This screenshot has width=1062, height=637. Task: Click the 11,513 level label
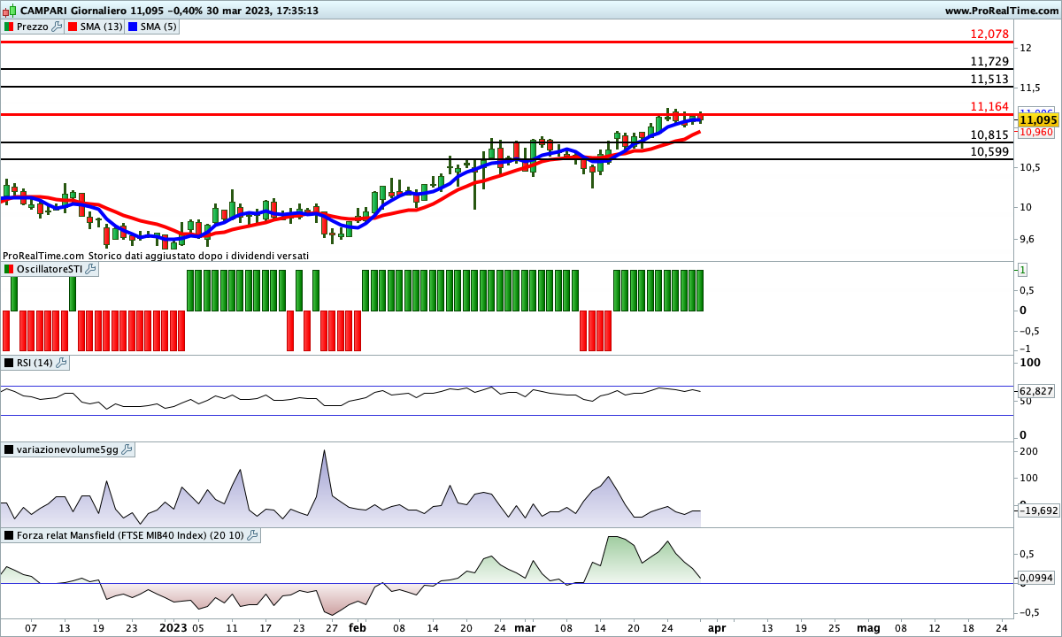tap(989, 79)
